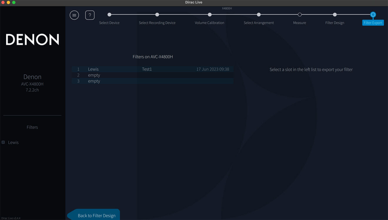Select slot 1 Lewis filter row
Image resolution: width=388 pixels, height=220 pixels.
point(153,69)
